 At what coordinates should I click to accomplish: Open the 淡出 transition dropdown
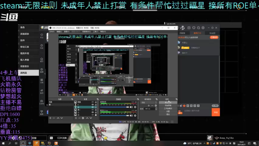pos(149,103)
